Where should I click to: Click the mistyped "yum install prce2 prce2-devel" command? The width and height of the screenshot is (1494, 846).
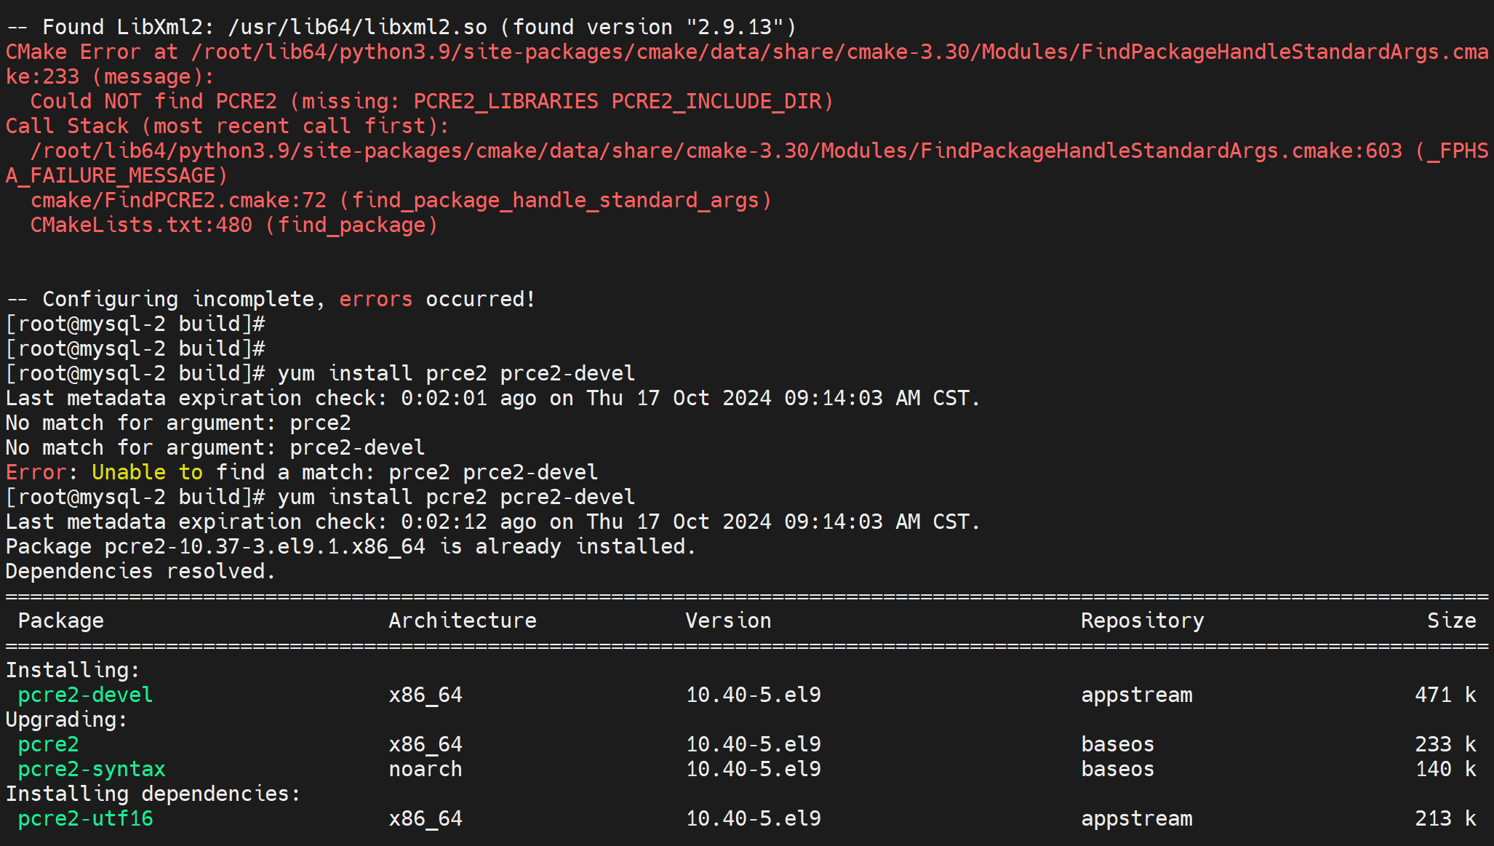pos(456,373)
